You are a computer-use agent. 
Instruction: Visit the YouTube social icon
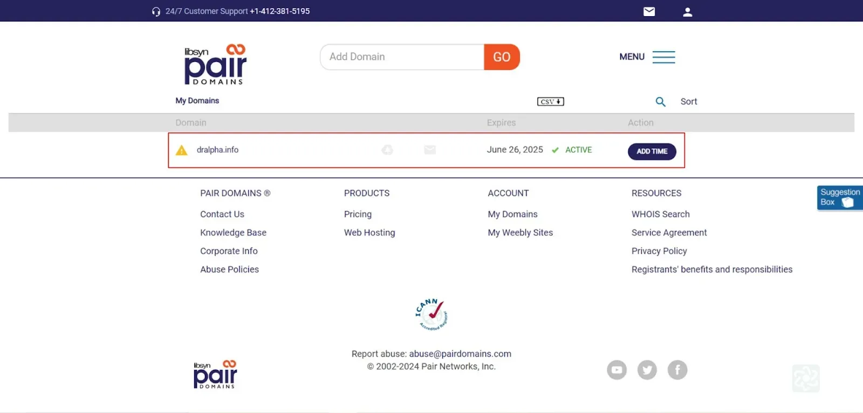617,370
